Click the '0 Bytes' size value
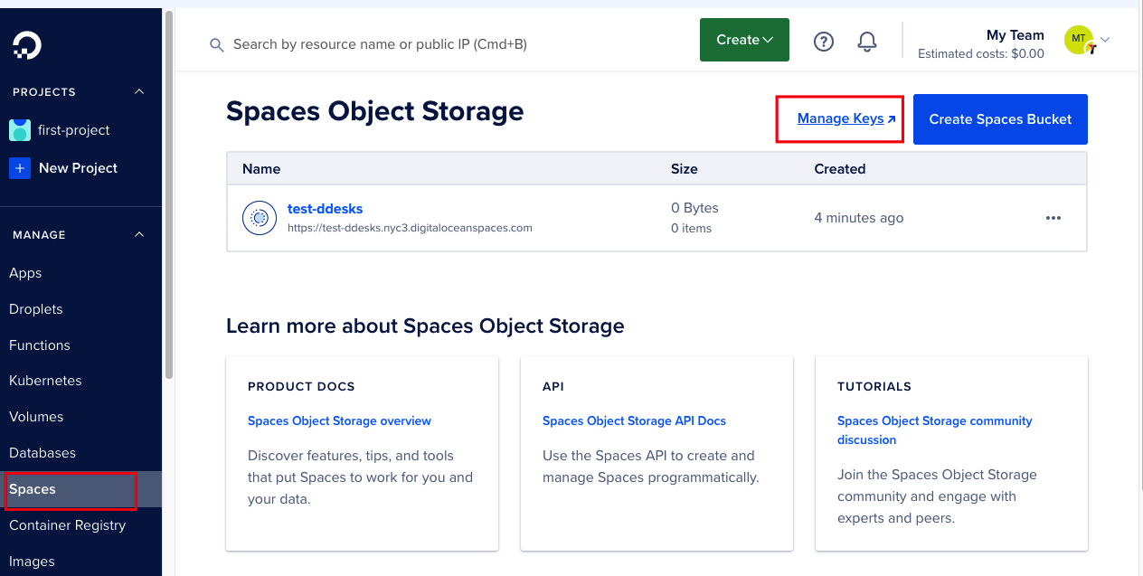 694,208
